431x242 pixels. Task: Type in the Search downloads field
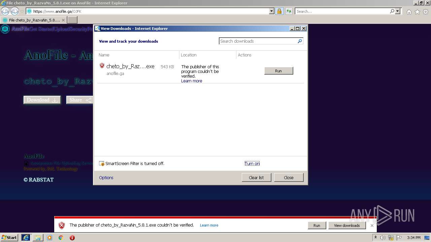(258, 41)
